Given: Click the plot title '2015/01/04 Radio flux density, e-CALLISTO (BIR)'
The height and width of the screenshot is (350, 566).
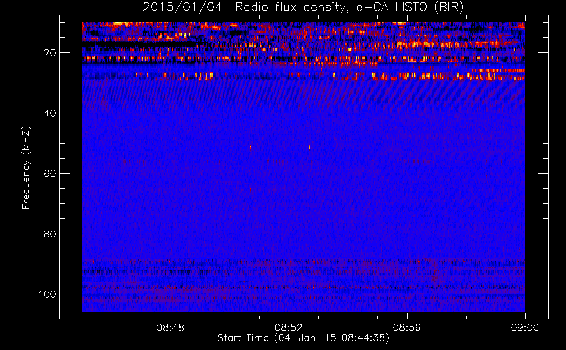Looking at the screenshot, I should tap(303, 7).
